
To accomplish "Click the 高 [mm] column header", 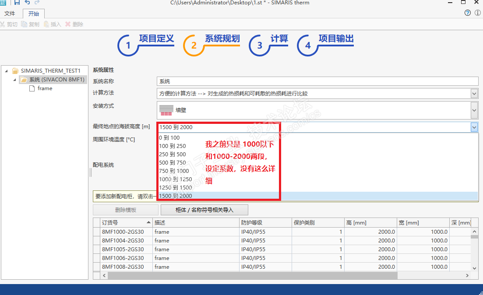I will click(370, 223).
